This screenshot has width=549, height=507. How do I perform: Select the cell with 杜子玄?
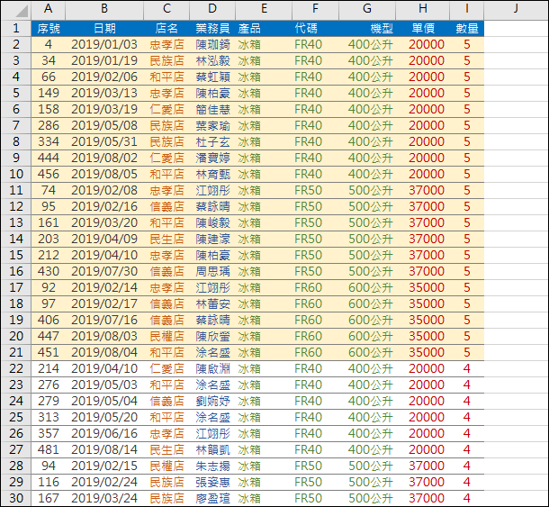click(x=212, y=141)
